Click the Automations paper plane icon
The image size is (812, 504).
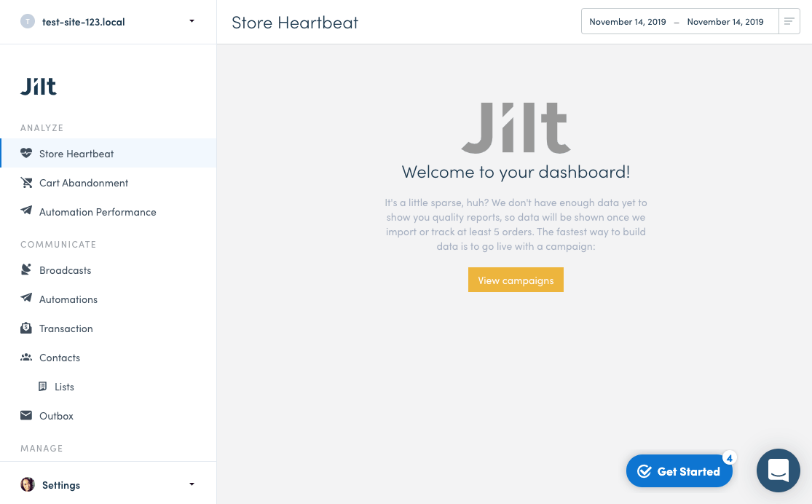(26, 298)
